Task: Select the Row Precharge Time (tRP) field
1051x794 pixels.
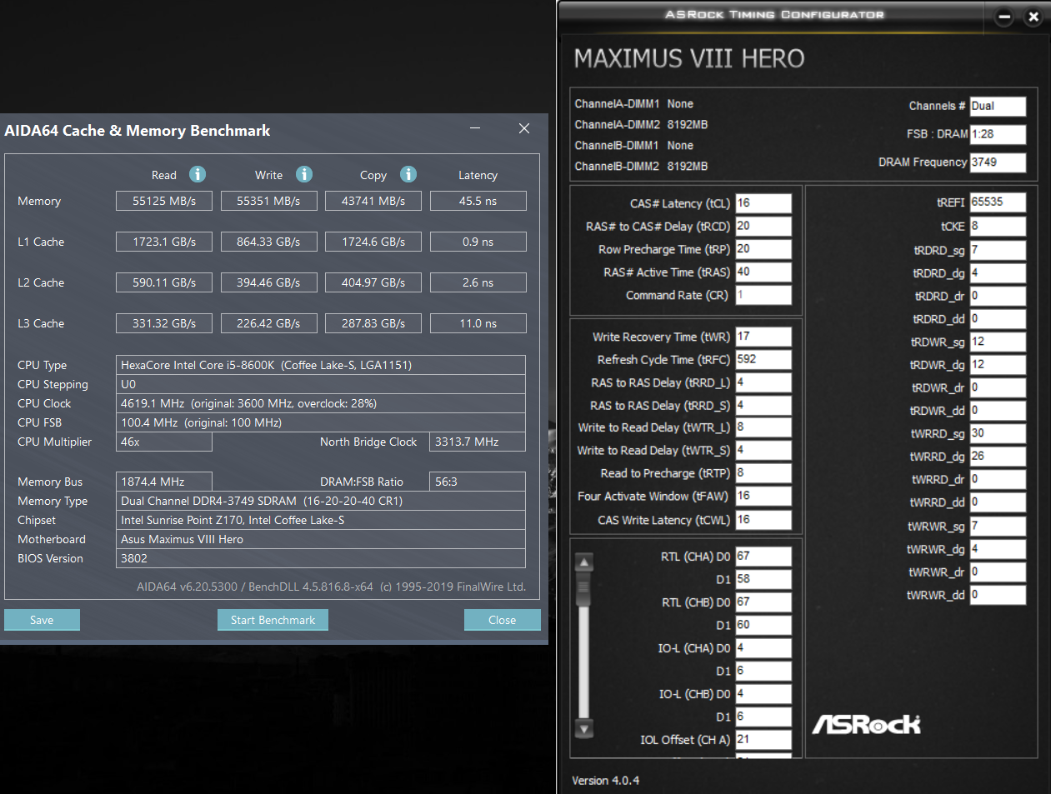Action: coord(763,249)
